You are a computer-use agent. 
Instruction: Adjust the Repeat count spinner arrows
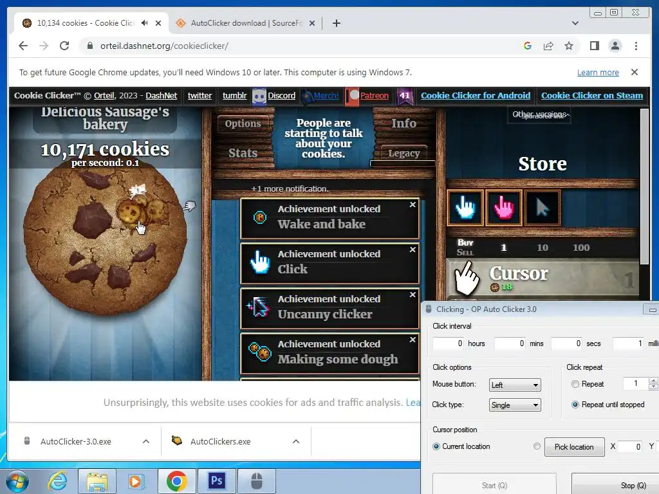point(653,383)
